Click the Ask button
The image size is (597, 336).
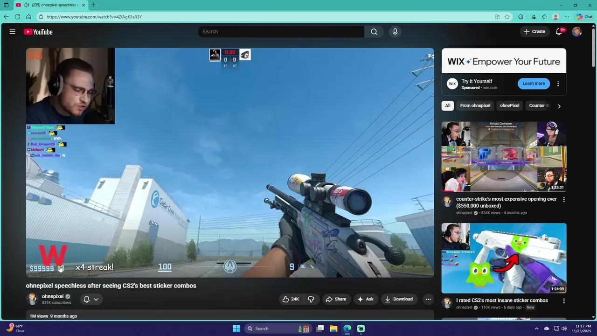coord(365,299)
